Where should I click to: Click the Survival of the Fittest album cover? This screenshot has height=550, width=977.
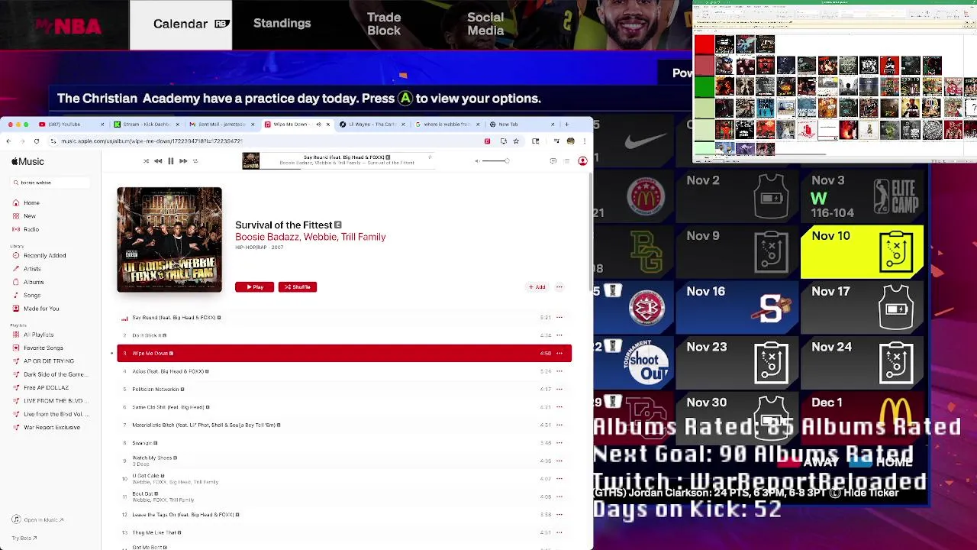(169, 240)
